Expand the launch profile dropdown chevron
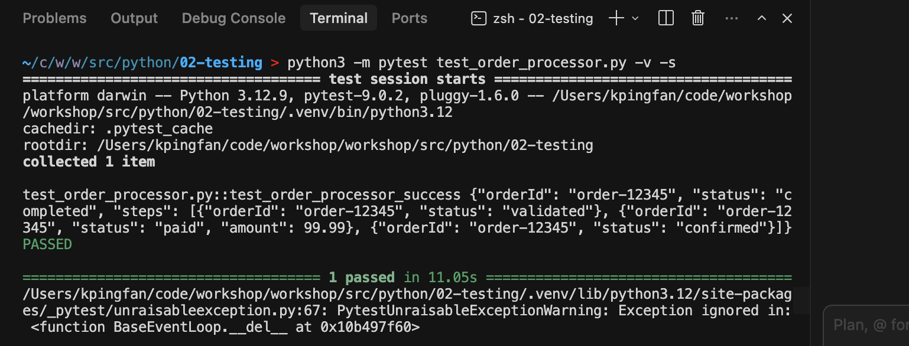Screen dimensions: 909x346 (x=635, y=19)
